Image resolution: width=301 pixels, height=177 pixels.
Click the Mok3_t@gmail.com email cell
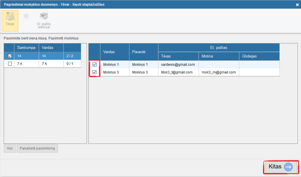tap(178, 72)
